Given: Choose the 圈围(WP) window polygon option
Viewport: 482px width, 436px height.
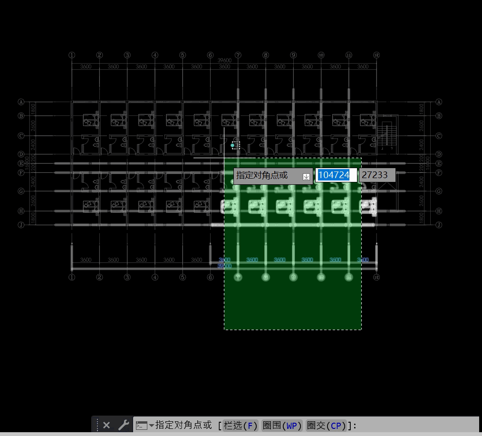Looking at the screenshot, I should 282,426.
